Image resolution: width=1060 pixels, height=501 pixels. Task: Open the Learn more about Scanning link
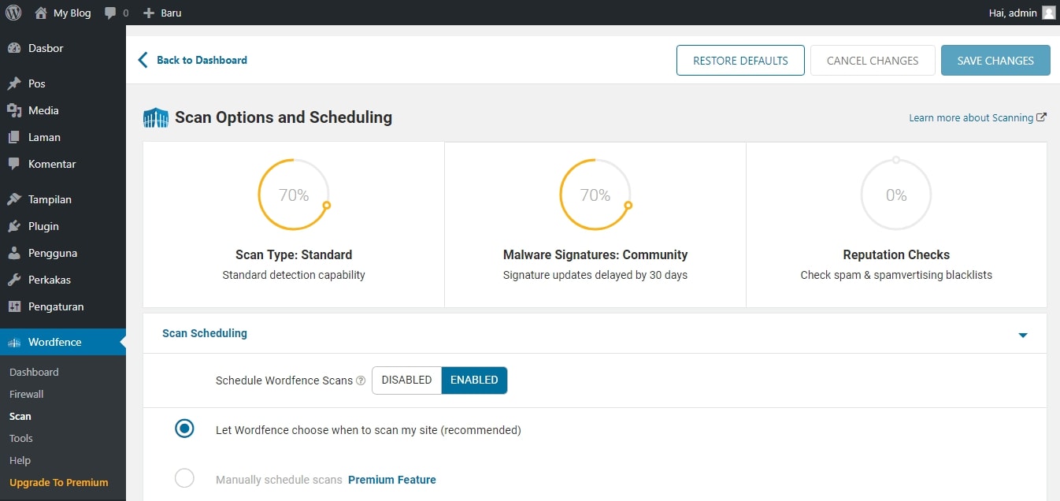tap(971, 117)
